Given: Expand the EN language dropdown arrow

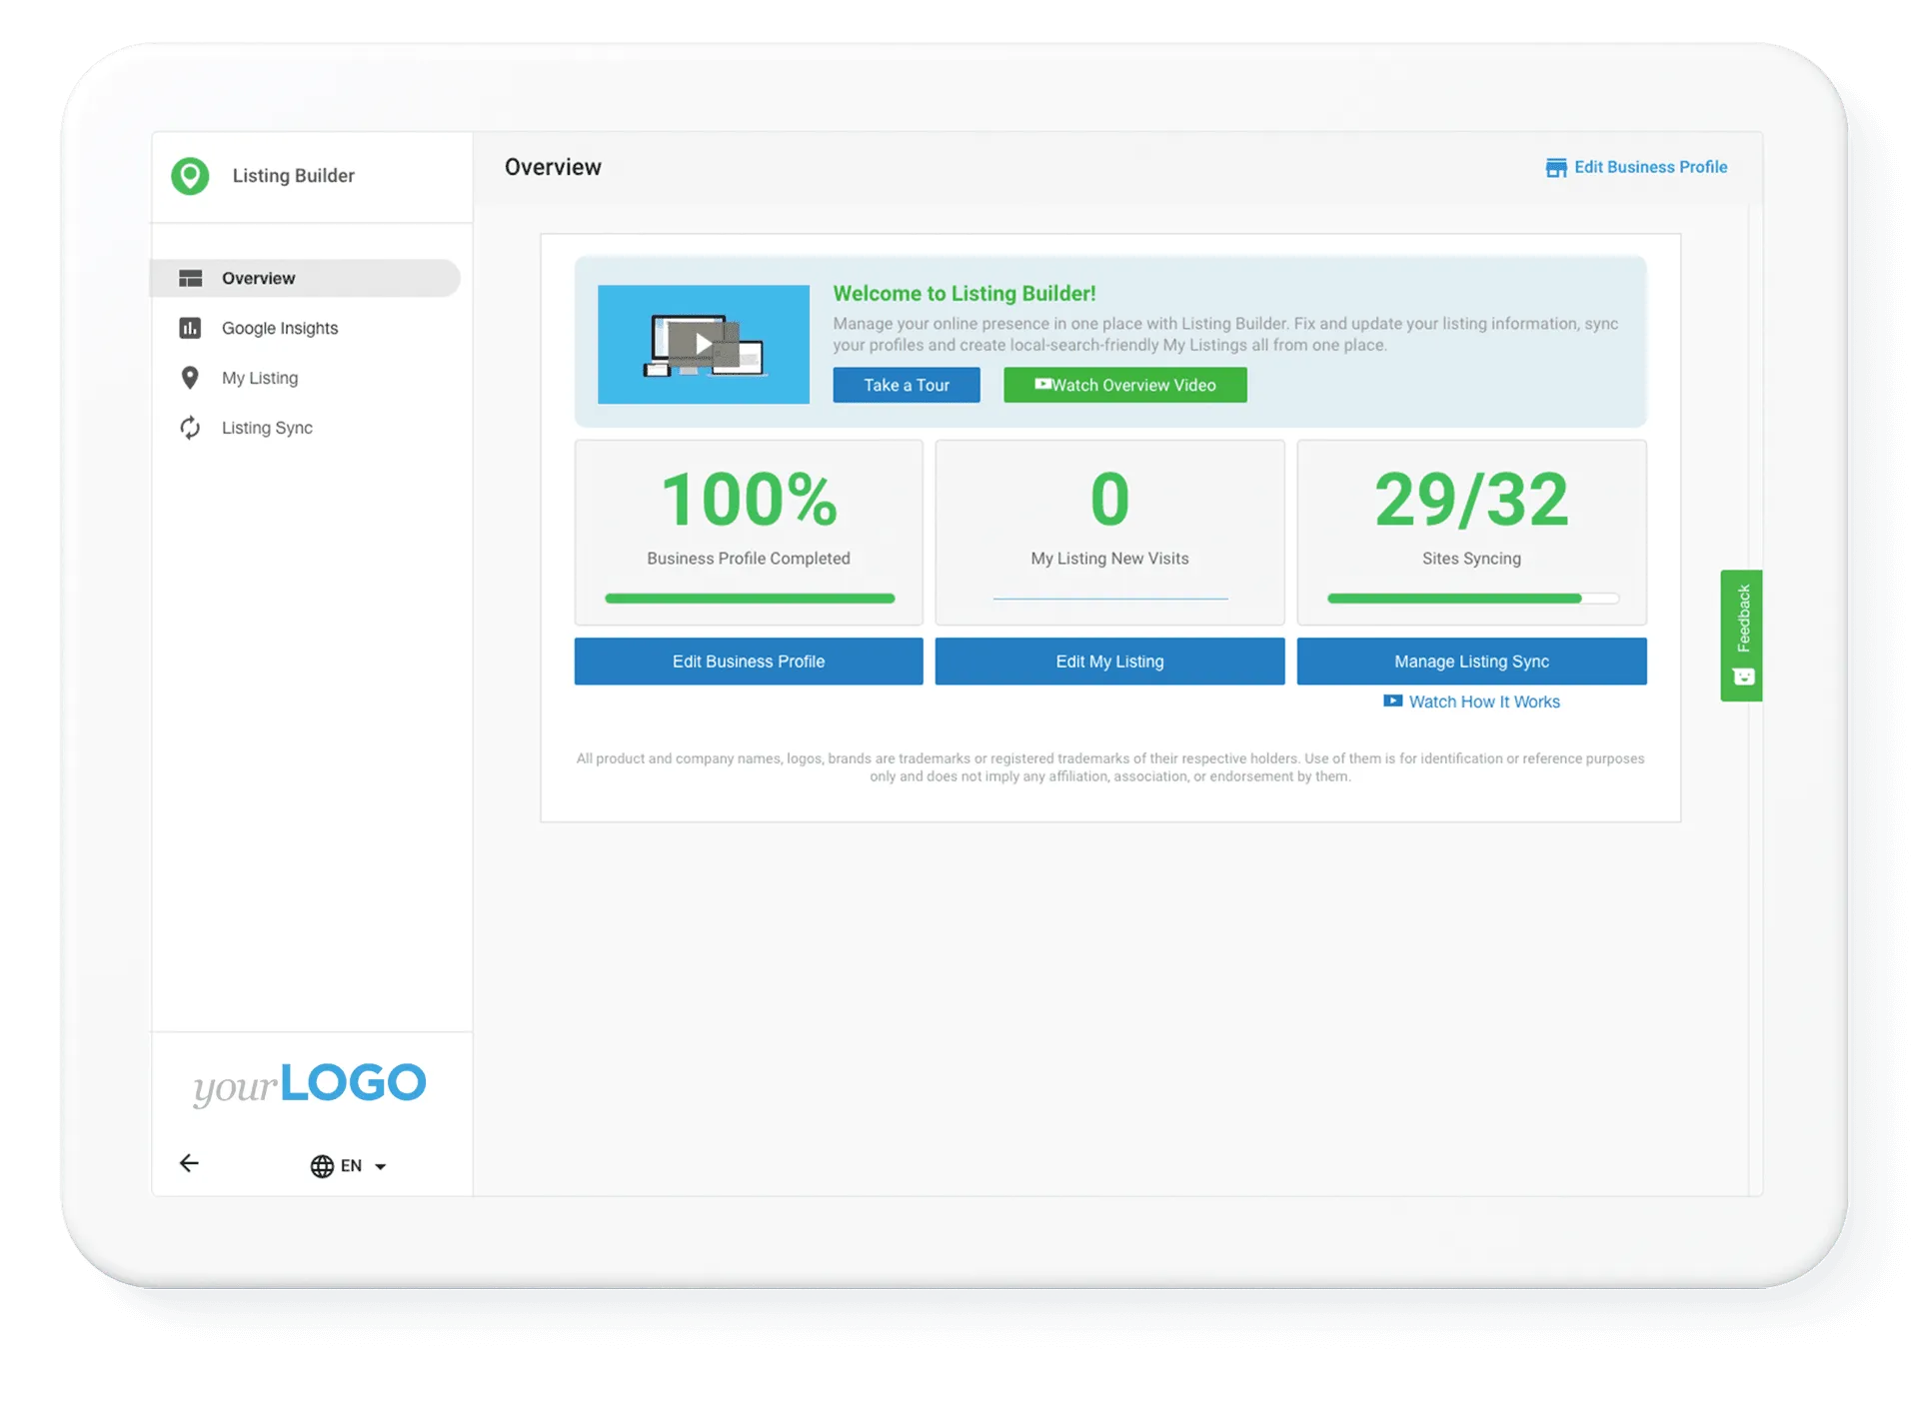Looking at the screenshot, I should click(x=380, y=1167).
